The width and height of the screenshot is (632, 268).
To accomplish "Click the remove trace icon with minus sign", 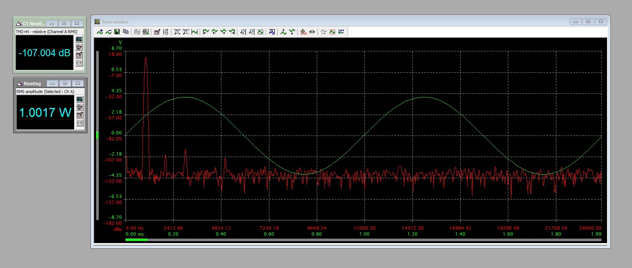I will click(108, 32).
